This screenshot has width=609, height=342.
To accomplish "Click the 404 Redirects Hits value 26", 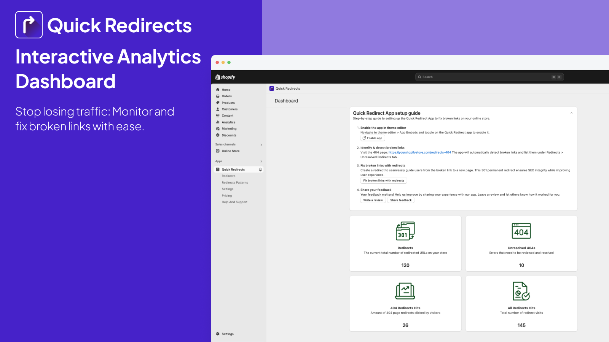I will tap(405, 325).
